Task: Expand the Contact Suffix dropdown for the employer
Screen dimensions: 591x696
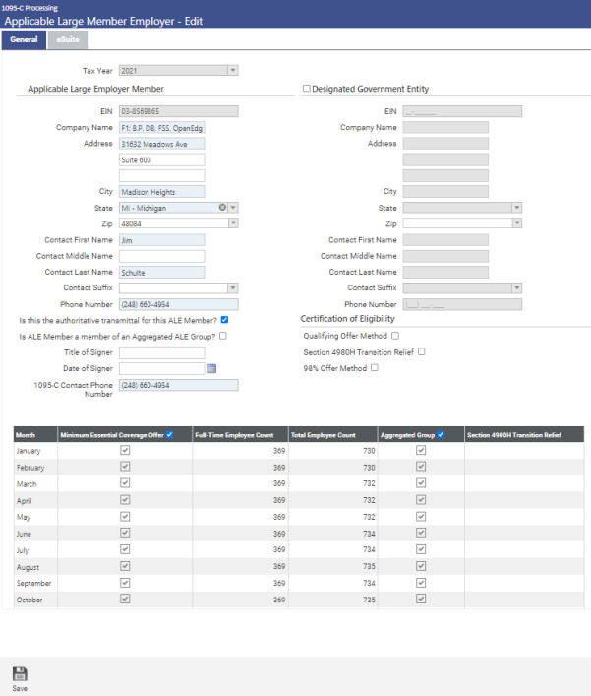Action: [x=232, y=287]
